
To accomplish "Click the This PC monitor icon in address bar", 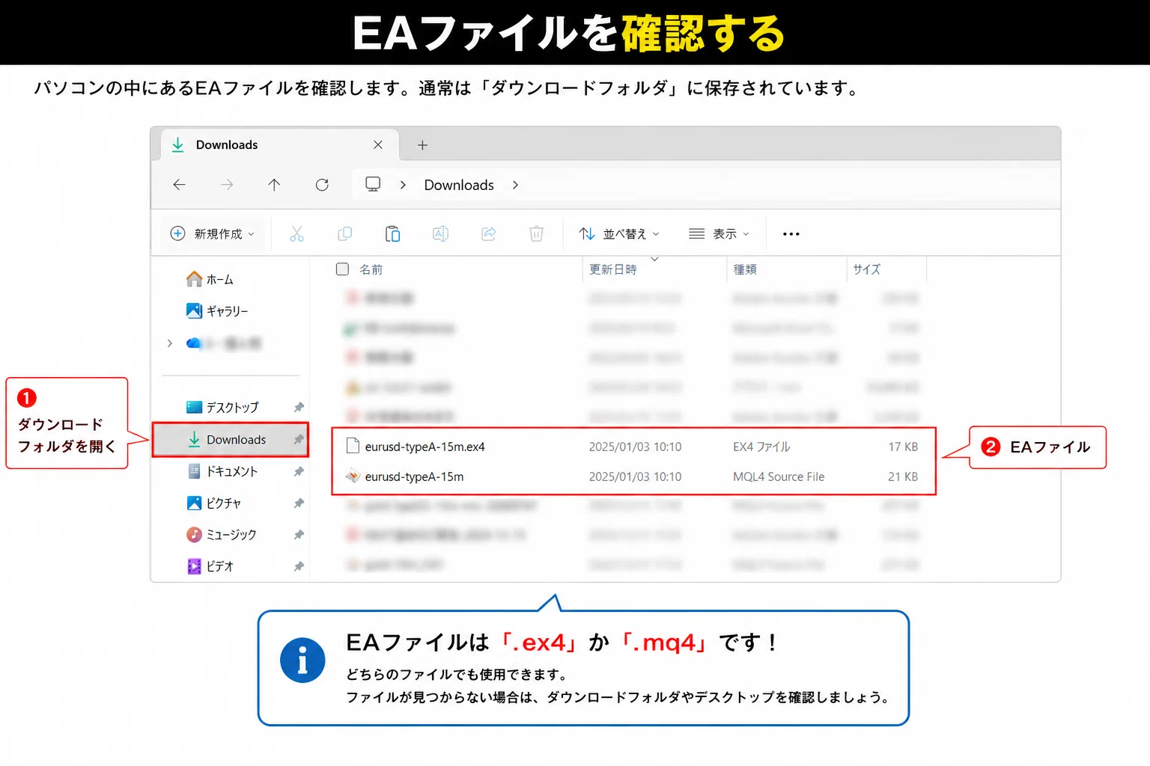I will (373, 184).
